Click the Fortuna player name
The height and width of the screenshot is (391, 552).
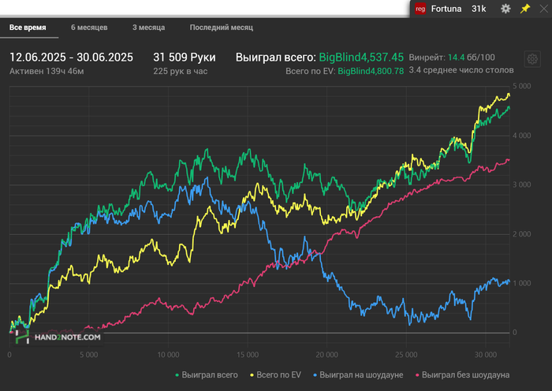point(446,9)
